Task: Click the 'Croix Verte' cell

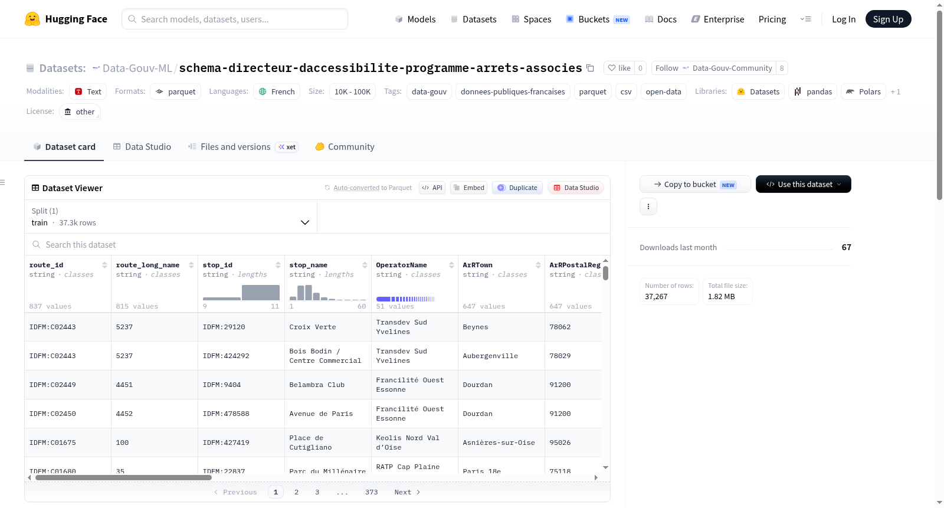Action: pos(328,327)
